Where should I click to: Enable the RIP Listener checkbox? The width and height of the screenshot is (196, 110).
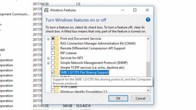pos(53,53)
